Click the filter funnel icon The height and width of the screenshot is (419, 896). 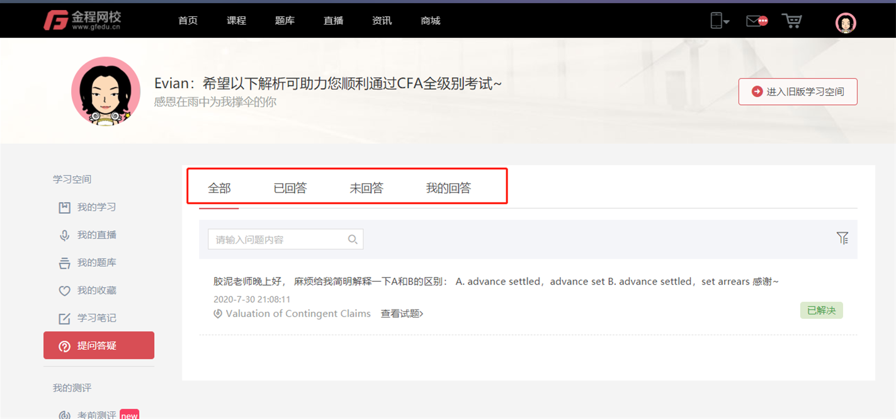(x=842, y=238)
